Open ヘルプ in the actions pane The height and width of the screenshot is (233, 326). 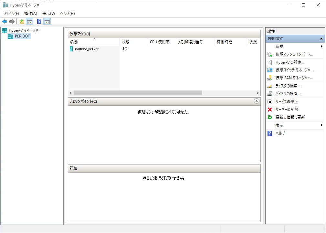[x=280, y=133]
